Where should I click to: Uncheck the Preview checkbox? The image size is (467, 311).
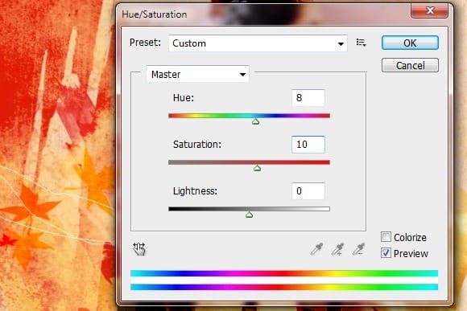point(386,253)
